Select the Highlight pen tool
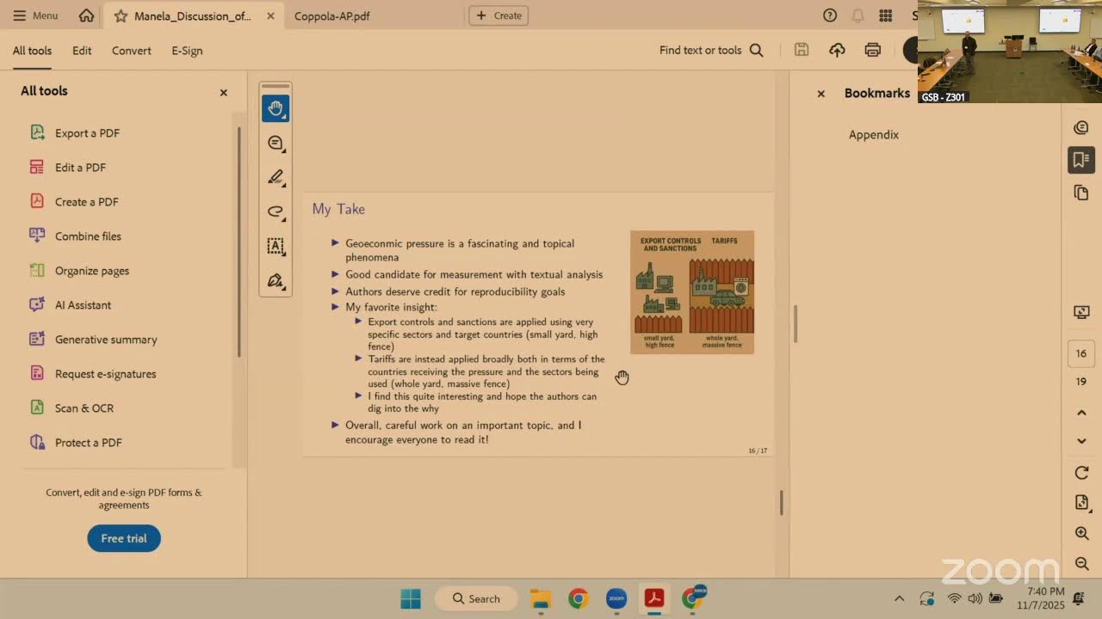1102x619 pixels. [275, 177]
